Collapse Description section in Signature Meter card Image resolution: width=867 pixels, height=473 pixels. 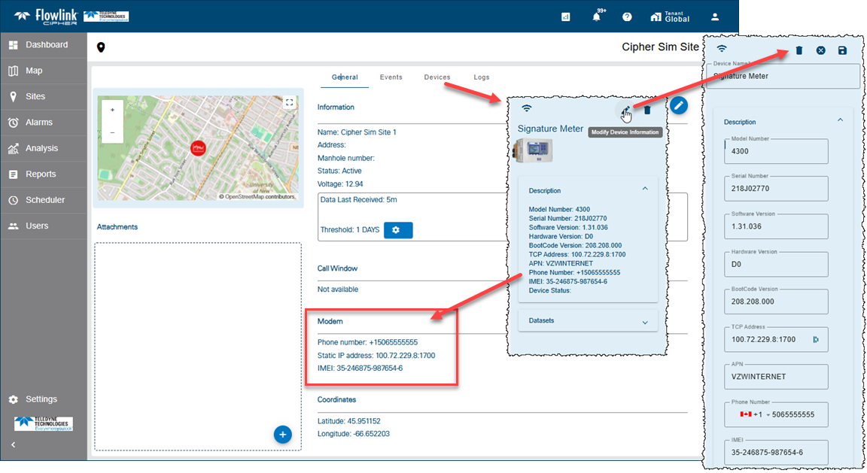tap(644, 190)
